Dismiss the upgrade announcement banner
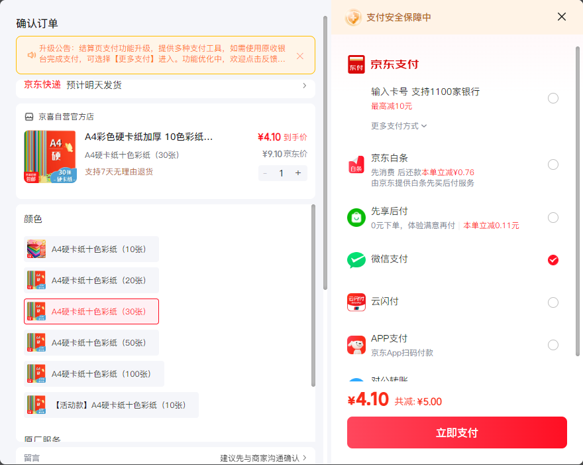The image size is (583, 465). (300, 56)
